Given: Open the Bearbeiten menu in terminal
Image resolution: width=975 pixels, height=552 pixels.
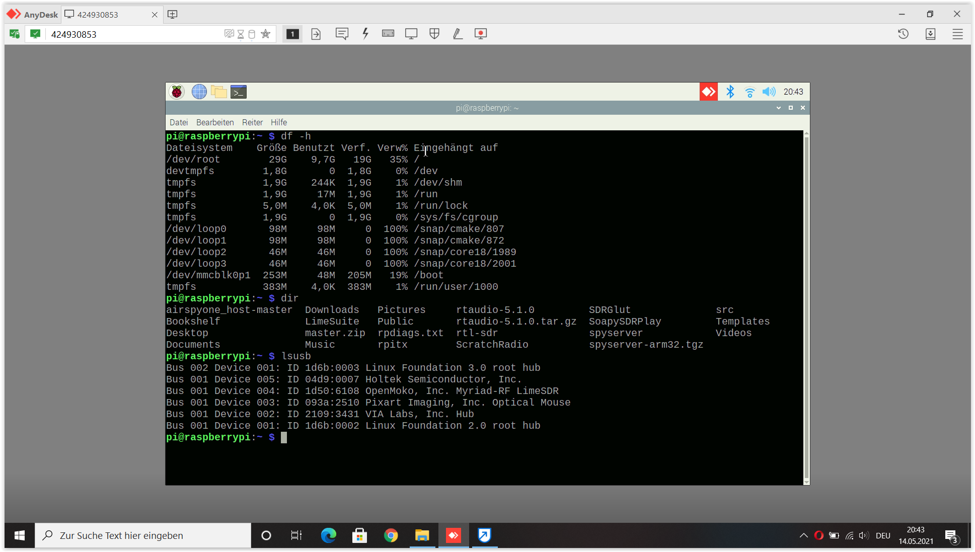Looking at the screenshot, I should 215,122.
